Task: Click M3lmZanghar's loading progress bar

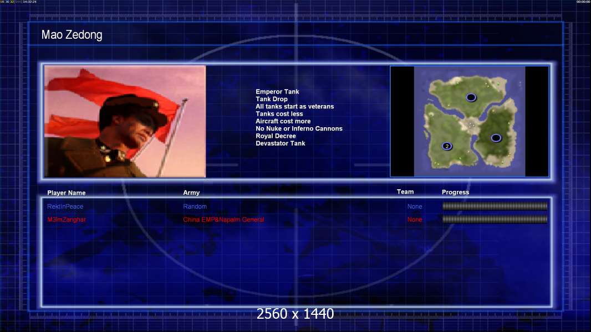Action: pos(495,219)
